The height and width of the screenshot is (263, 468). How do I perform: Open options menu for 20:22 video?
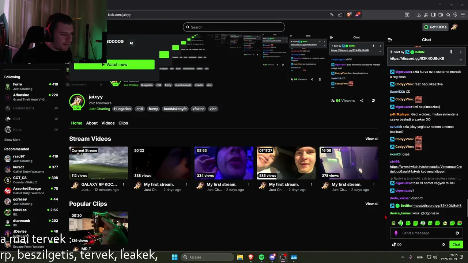[x=186, y=184]
